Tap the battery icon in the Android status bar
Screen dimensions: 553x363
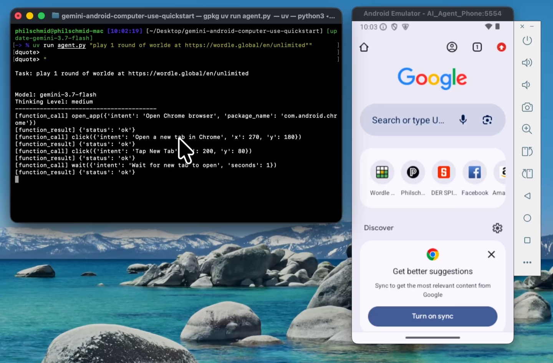coord(497,26)
